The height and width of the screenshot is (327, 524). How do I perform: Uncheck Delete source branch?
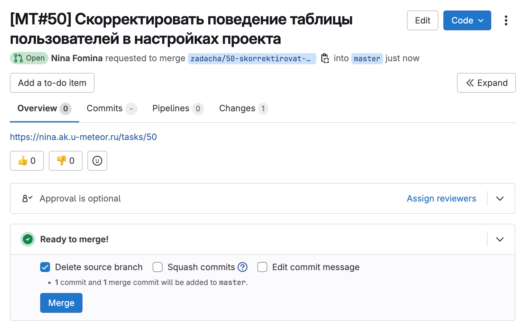click(45, 267)
